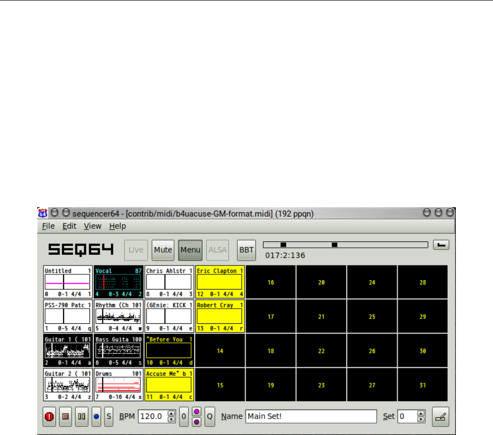Open the File menu
Screen dimensions: 493x435
point(48,226)
